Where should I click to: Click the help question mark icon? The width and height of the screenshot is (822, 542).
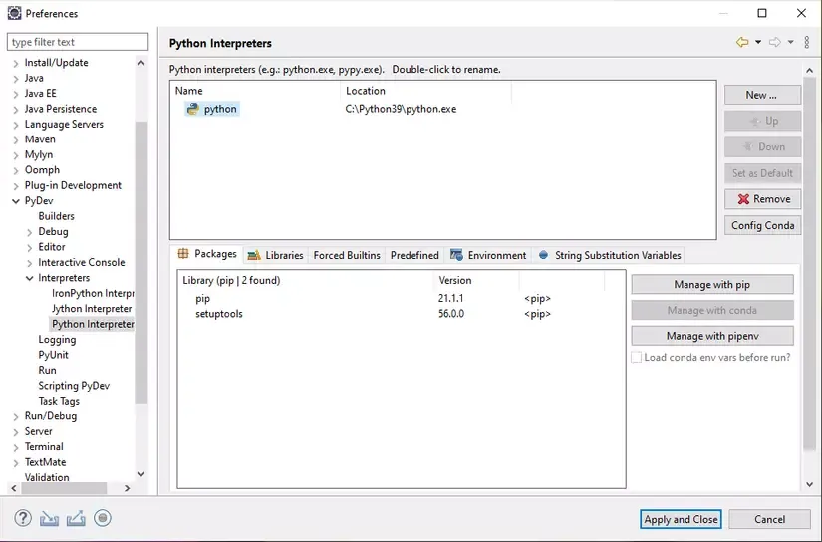tap(24, 518)
